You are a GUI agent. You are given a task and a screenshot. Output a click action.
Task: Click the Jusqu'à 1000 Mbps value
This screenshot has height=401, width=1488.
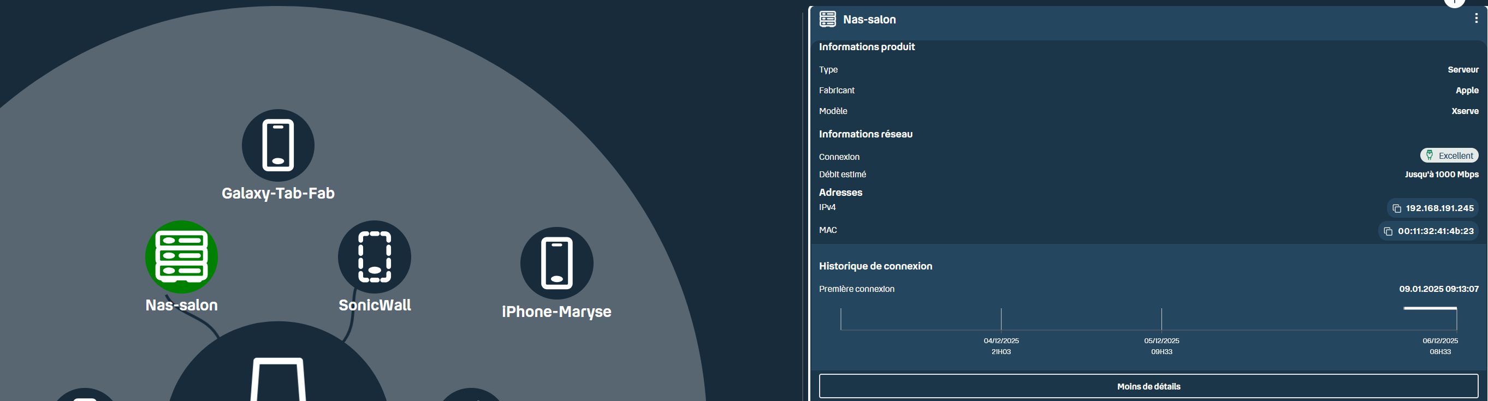pos(1442,174)
